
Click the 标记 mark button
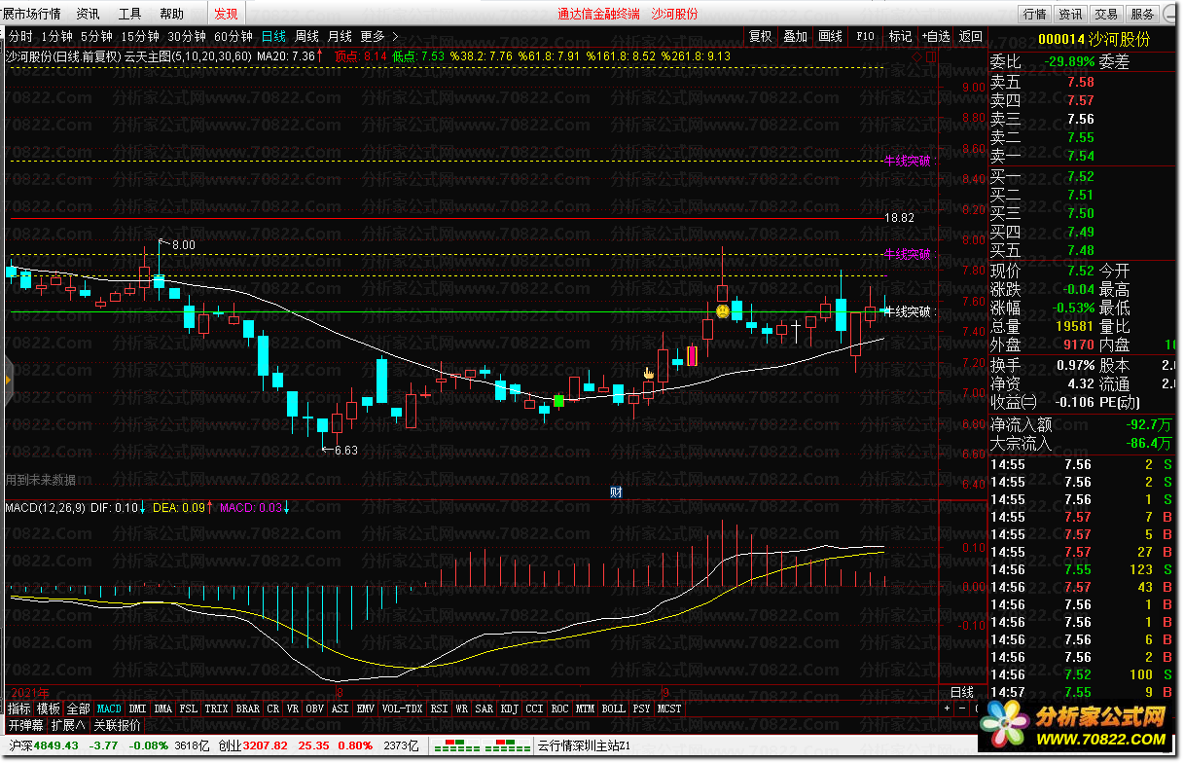[900, 36]
